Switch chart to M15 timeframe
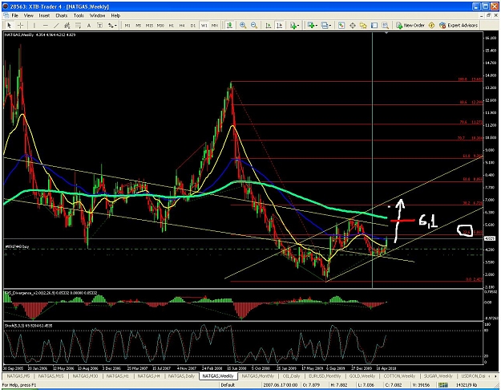 (149, 25)
